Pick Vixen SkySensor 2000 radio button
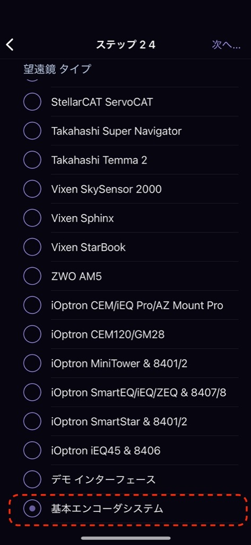Image resolution: width=251 pixels, height=545 pixels. click(32, 189)
